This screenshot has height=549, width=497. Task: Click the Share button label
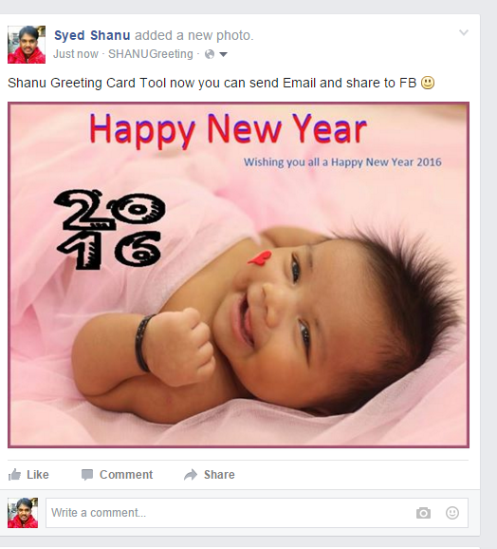coord(219,475)
